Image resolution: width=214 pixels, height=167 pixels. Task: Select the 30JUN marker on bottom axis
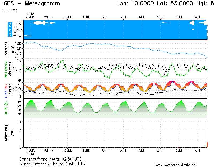click(67, 151)
